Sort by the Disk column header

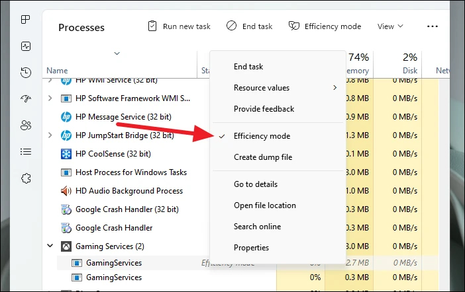coord(410,71)
